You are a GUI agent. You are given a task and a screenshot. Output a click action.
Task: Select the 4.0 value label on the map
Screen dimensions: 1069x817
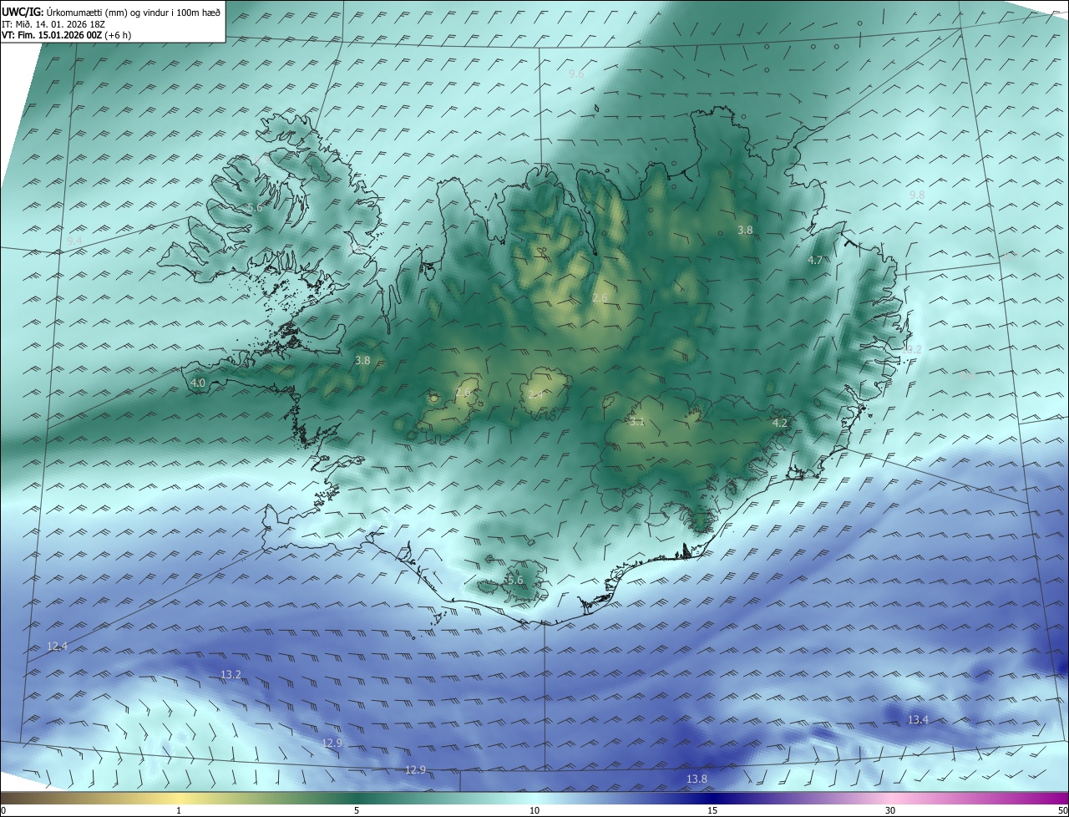click(198, 383)
